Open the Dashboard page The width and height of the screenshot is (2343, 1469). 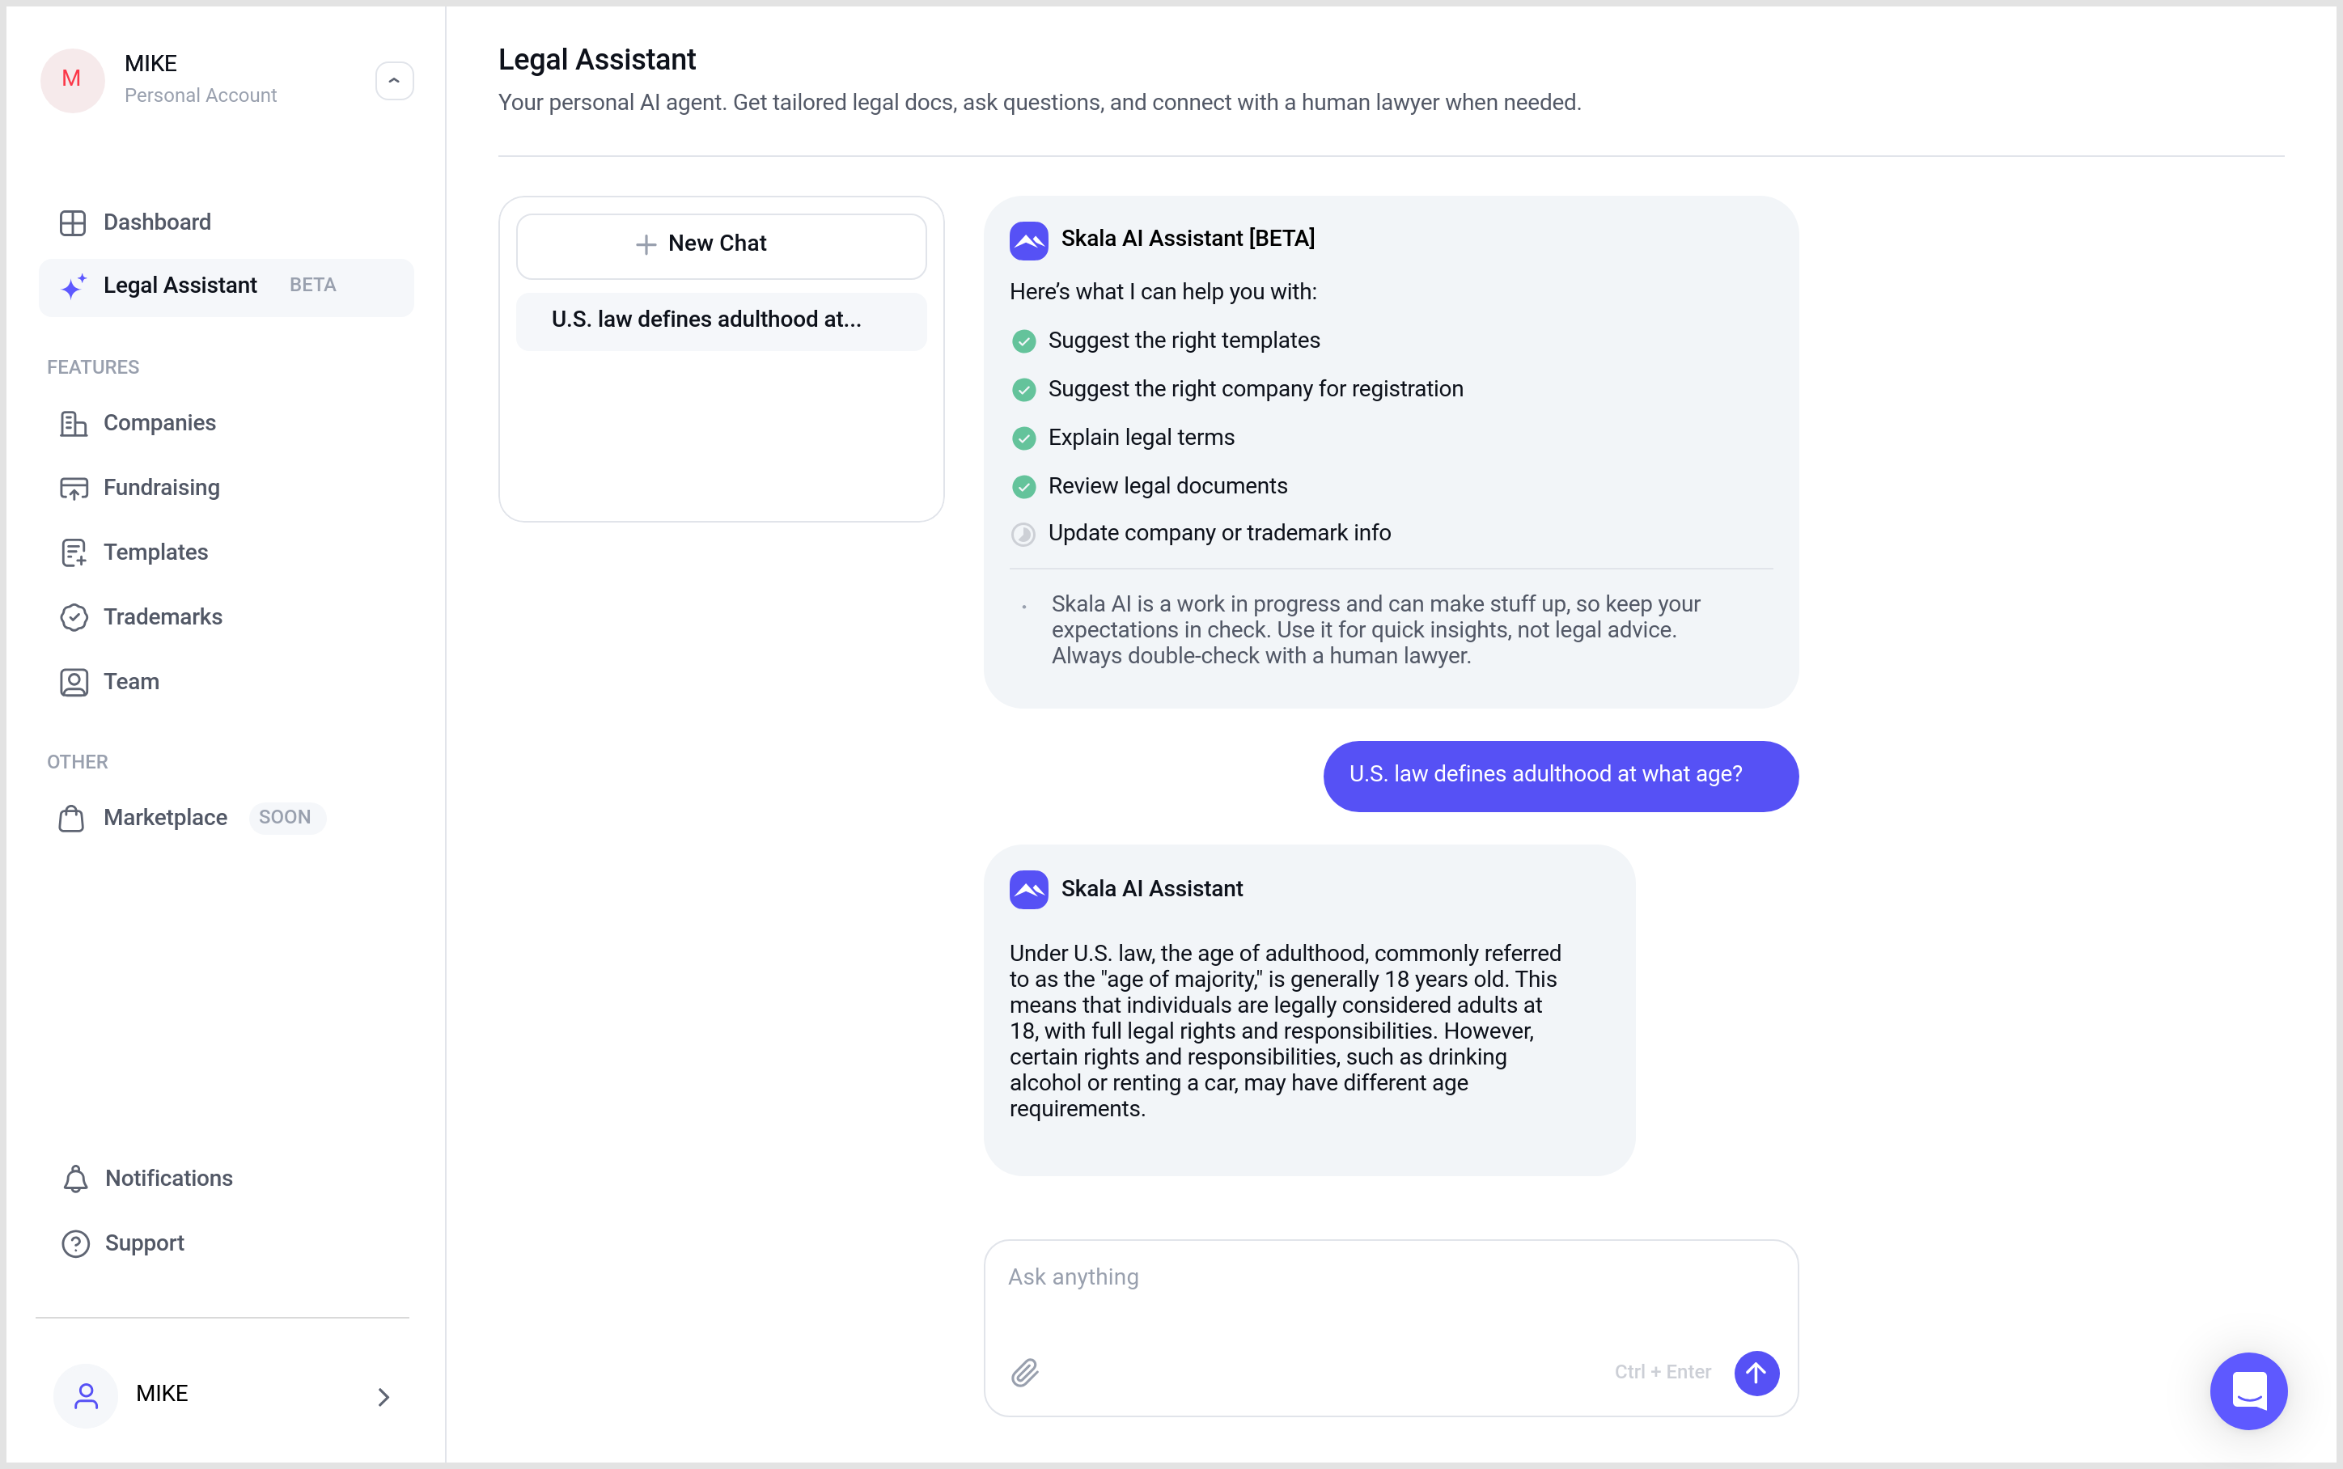(x=156, y=222)
